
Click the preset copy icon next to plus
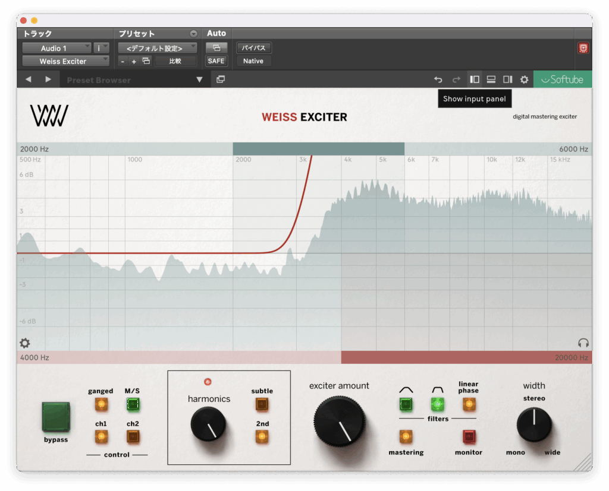point(146,61)
